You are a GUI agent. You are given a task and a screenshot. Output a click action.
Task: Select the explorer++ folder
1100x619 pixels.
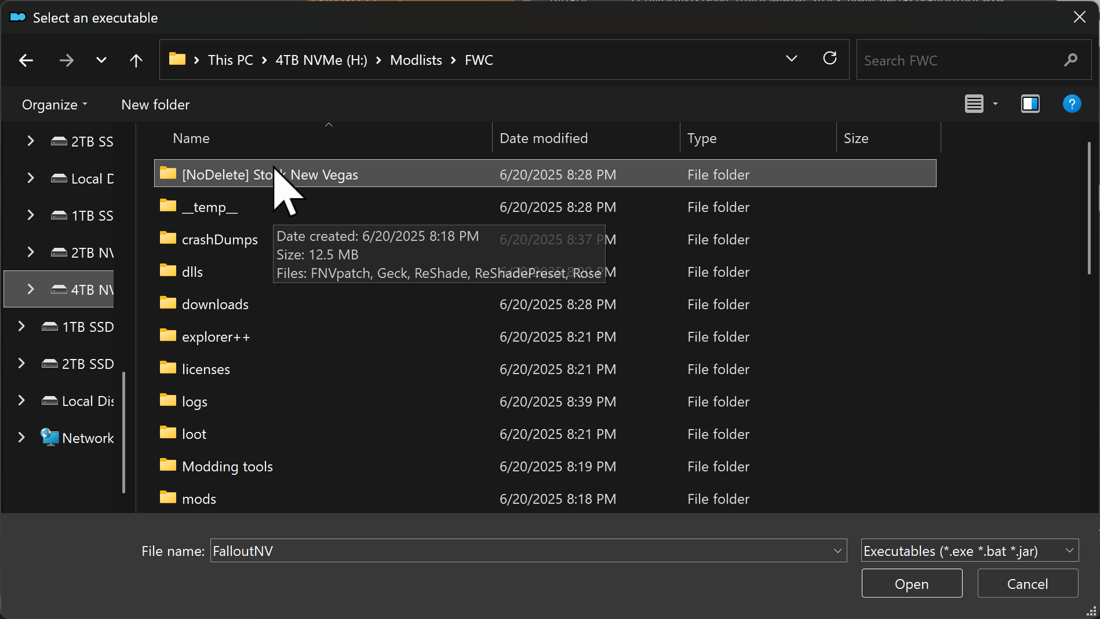(545, 336)
